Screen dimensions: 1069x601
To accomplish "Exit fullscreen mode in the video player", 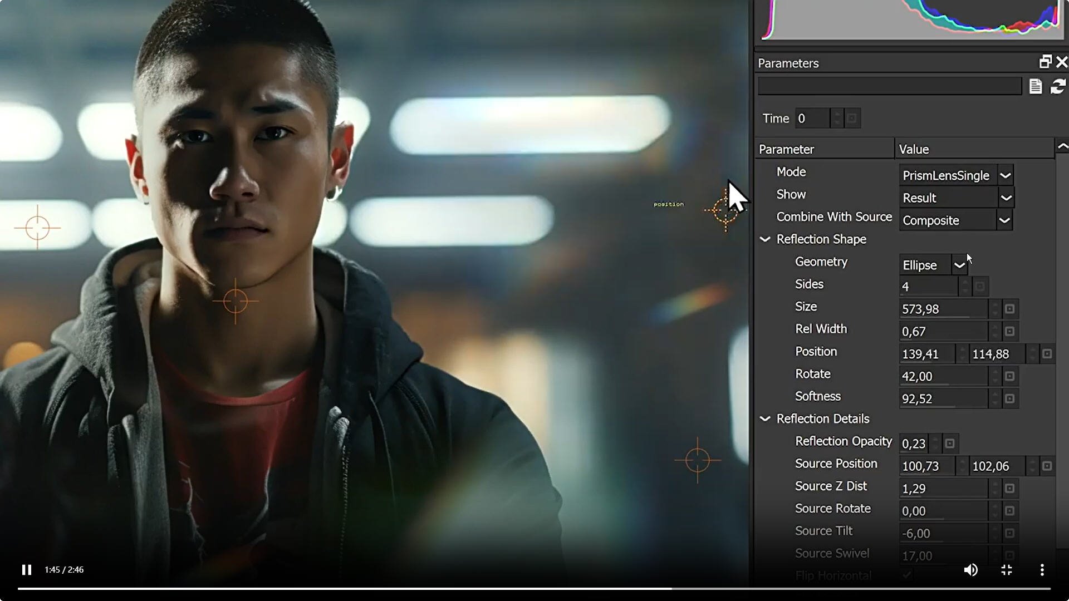I will click(1006, 570).
